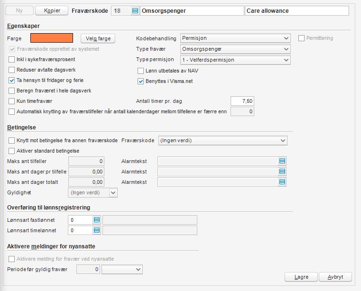Open lookup icon for Lønnsart timelønnet
This screenshot has height=291, width=361.
pos(97,230)
